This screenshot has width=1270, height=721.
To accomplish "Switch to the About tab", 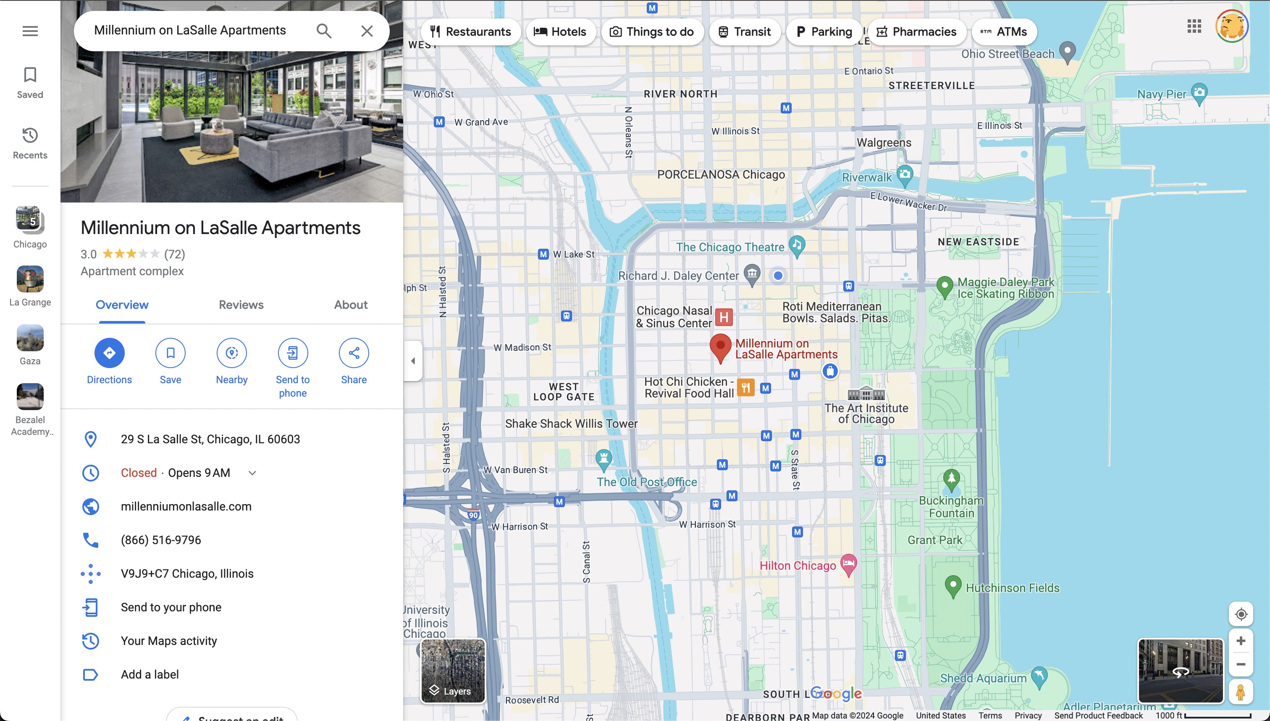I will [350, 305].
